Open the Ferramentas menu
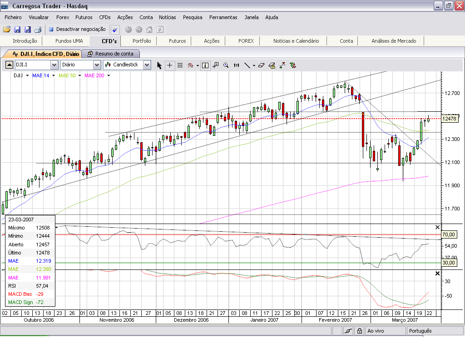The height and width of the screenshot is (349, 465). point(223,17)
